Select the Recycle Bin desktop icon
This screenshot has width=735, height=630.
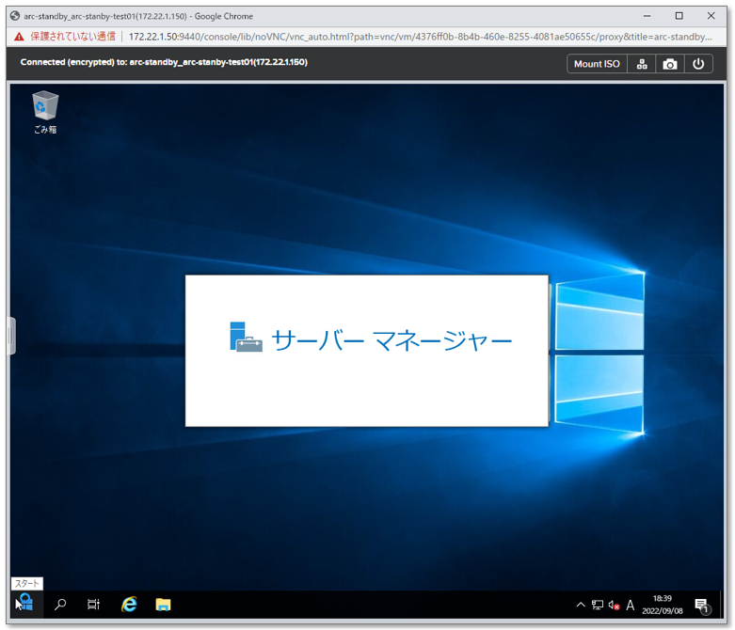(45, 113)
